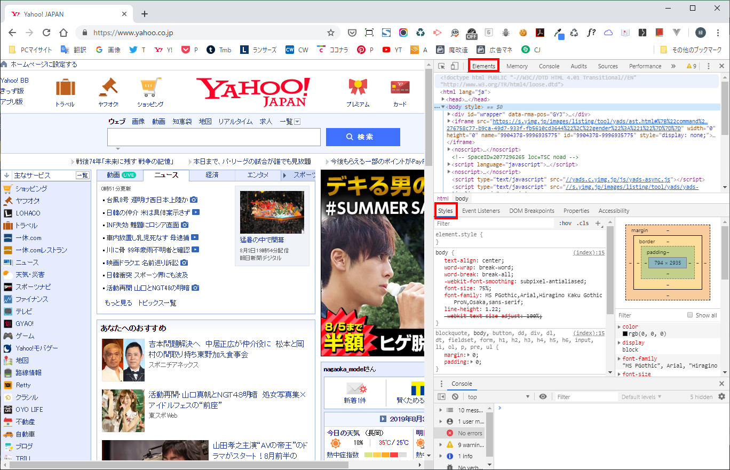Click the new style rule plus icon
The width and height of the screenshot is (730, 470).
[x=598, y=224]
